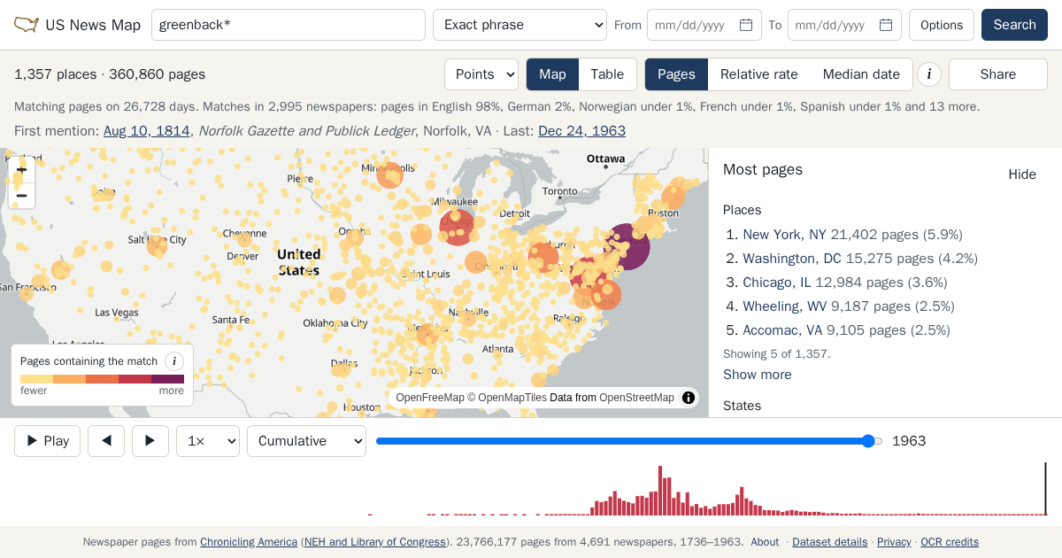Screen dimensions: 1062x558
Task: Open the NEH and Library of Congress link
Action: (x=375, y=542)
